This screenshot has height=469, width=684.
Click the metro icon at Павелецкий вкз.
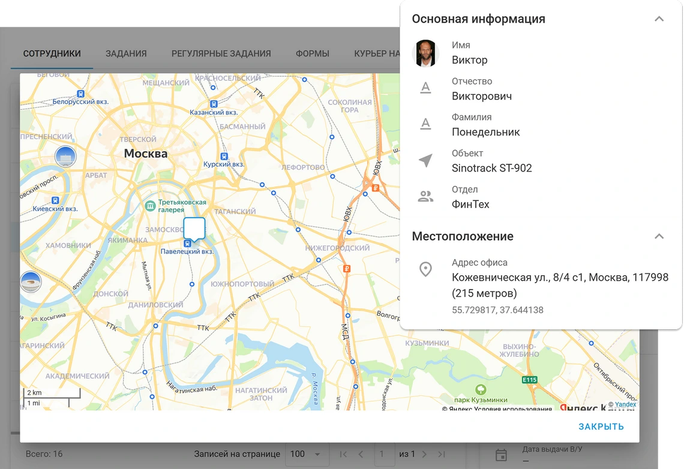pos(189,243)
